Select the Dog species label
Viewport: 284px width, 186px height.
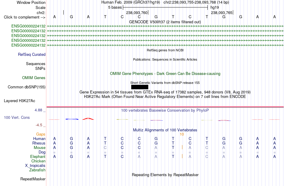pos(42,152)
